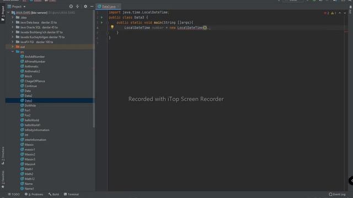
Task: Open the Structure side tool window
Action: [x=3, y=156]
